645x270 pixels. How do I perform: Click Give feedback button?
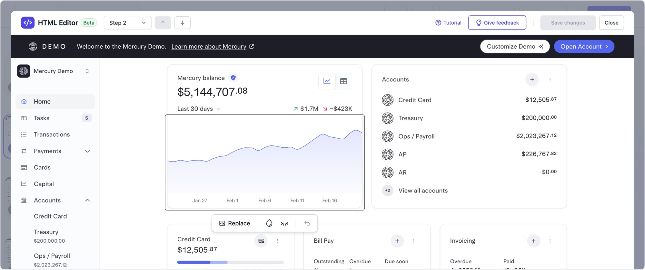click(x=497, y=23)
